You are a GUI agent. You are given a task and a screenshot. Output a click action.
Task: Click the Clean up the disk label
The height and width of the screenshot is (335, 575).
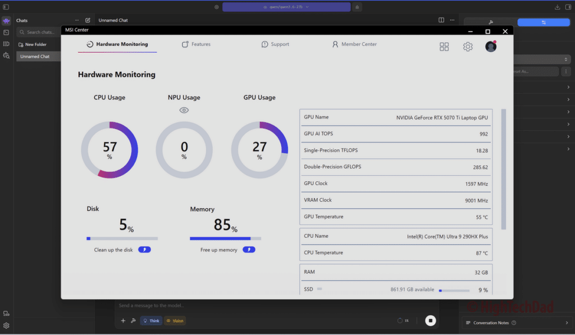(x=113, y=250)
